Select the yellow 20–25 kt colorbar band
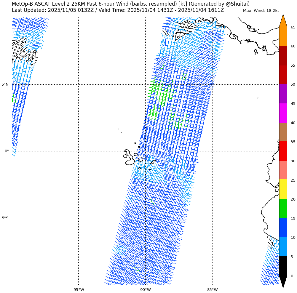This screenshot has height=293, width=297. click(x=283, y=189)
